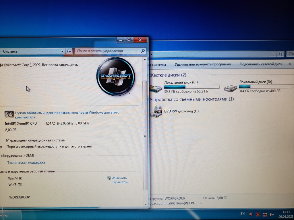Screen dimensions: 294x220
Task: Click the EN language indicator
Action: pos(242,214)
